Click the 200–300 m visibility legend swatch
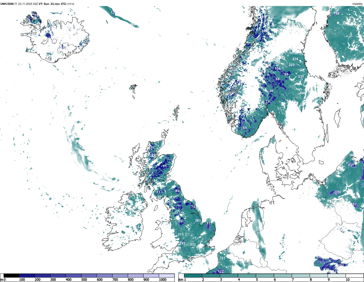364x282 pixels. tap(43, 275)
